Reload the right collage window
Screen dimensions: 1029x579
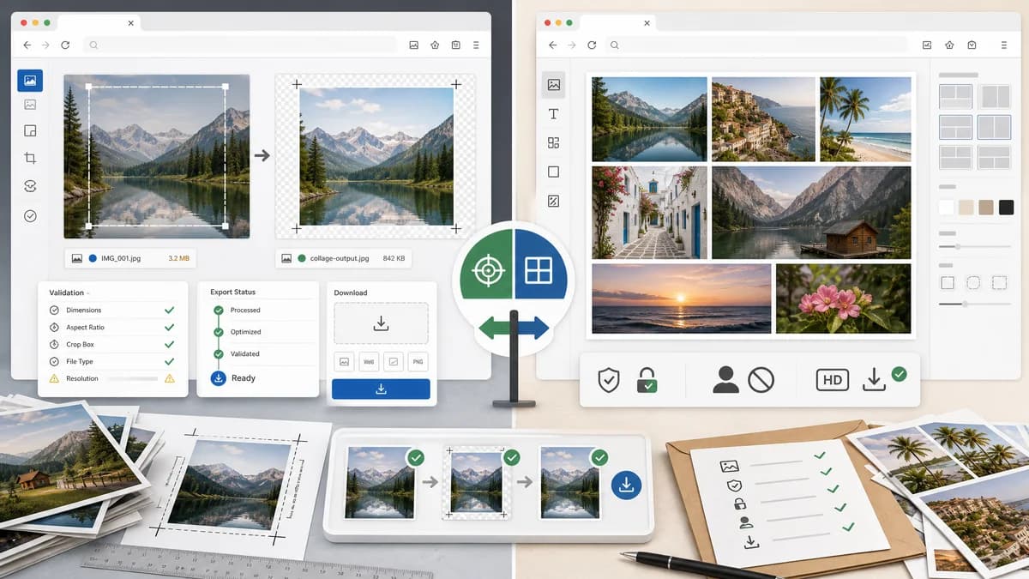[592, 45]
